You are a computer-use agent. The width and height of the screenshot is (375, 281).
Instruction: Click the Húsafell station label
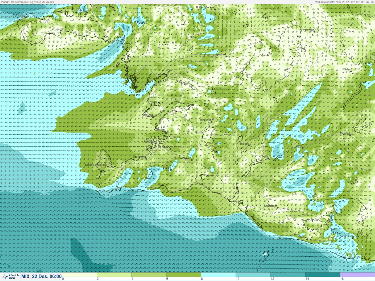click(221, 55)
